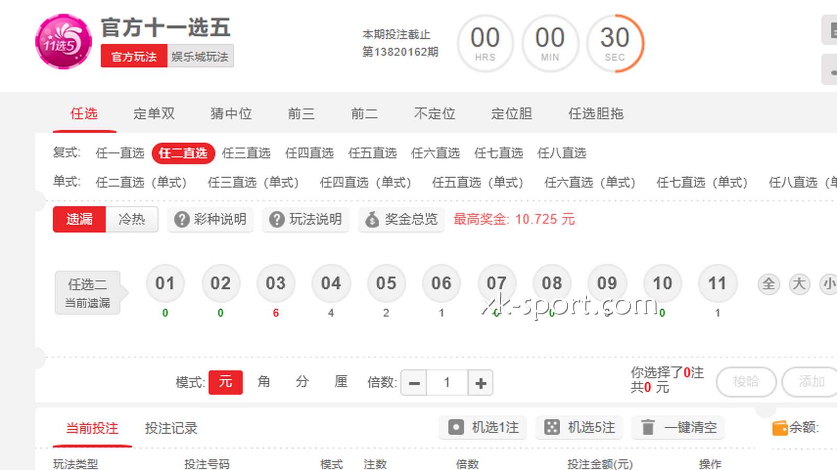
Task: Select number ball 03
Action: coord(276,284)
